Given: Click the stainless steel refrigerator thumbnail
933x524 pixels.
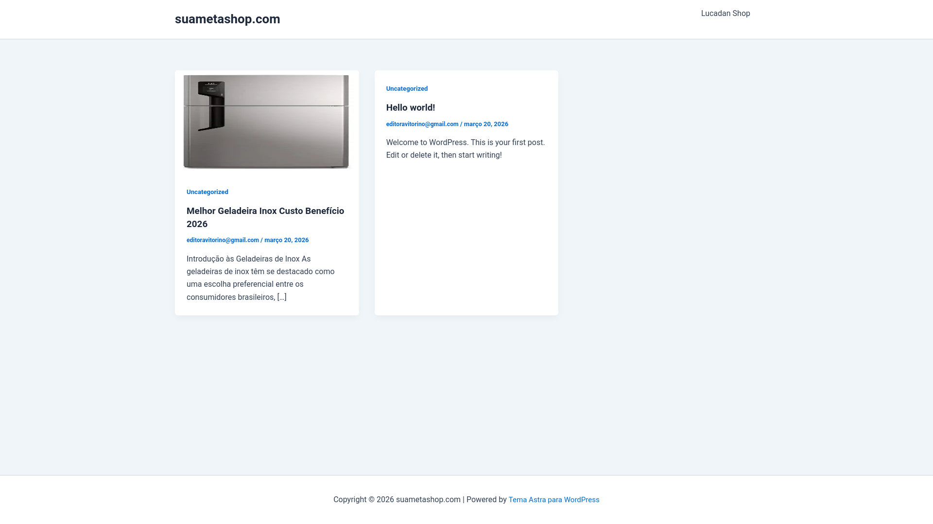Looking at the screenshot, I should click(266, 122).
